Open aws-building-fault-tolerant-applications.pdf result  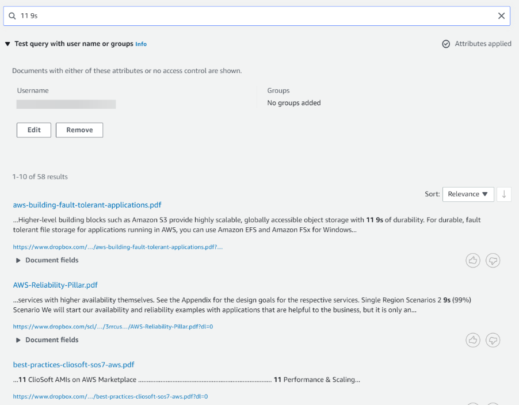point(87,205)
